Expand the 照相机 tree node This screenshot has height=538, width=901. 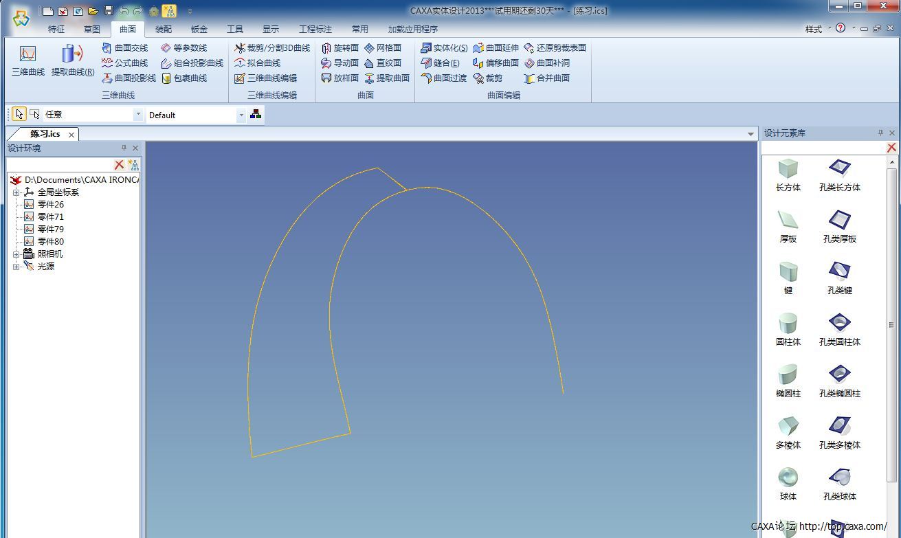(x=16, y=254)
